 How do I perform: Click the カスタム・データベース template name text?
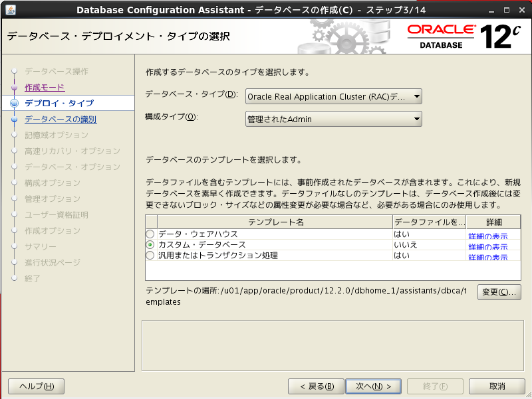(x=202, y=244)
